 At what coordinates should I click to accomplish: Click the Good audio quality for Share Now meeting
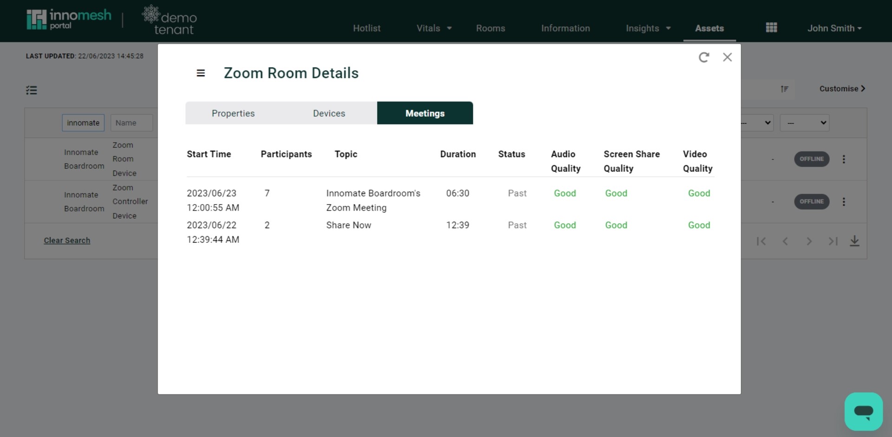(565, 225)
